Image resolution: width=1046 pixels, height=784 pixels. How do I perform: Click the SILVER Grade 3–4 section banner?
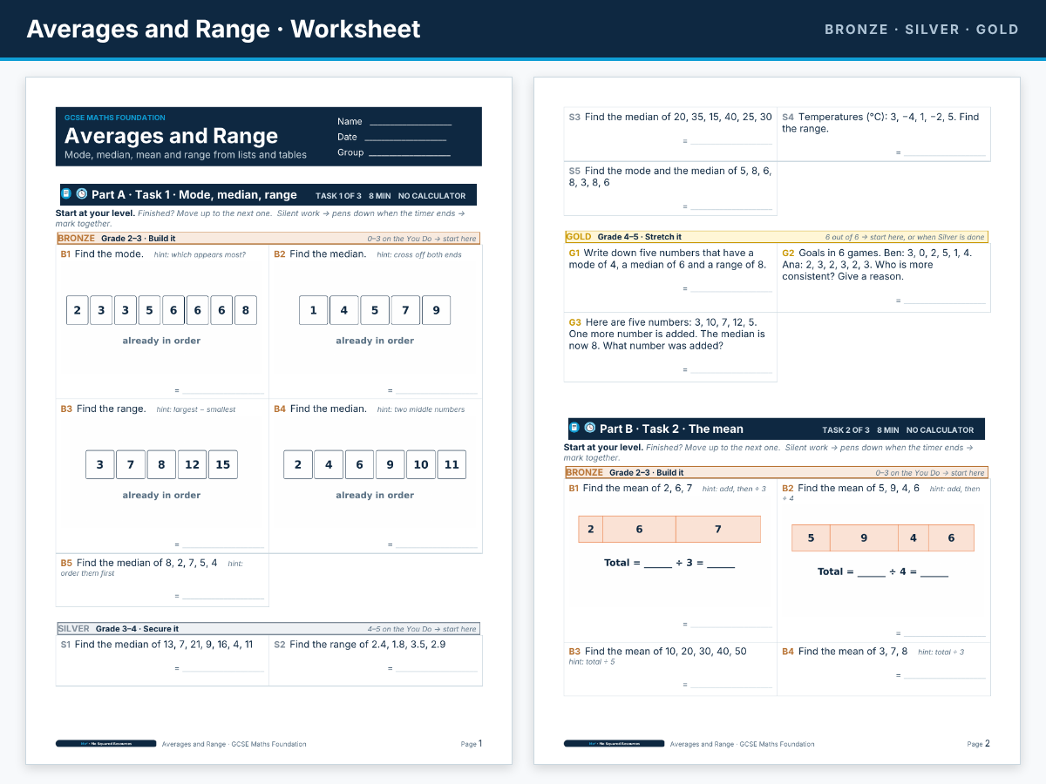click(x=268, y=628)
